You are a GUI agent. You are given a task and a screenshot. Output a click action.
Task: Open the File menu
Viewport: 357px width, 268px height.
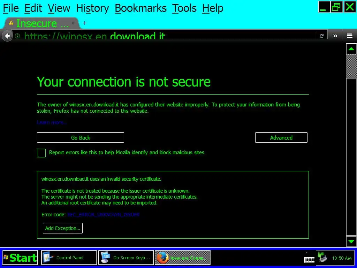point(11,8)
